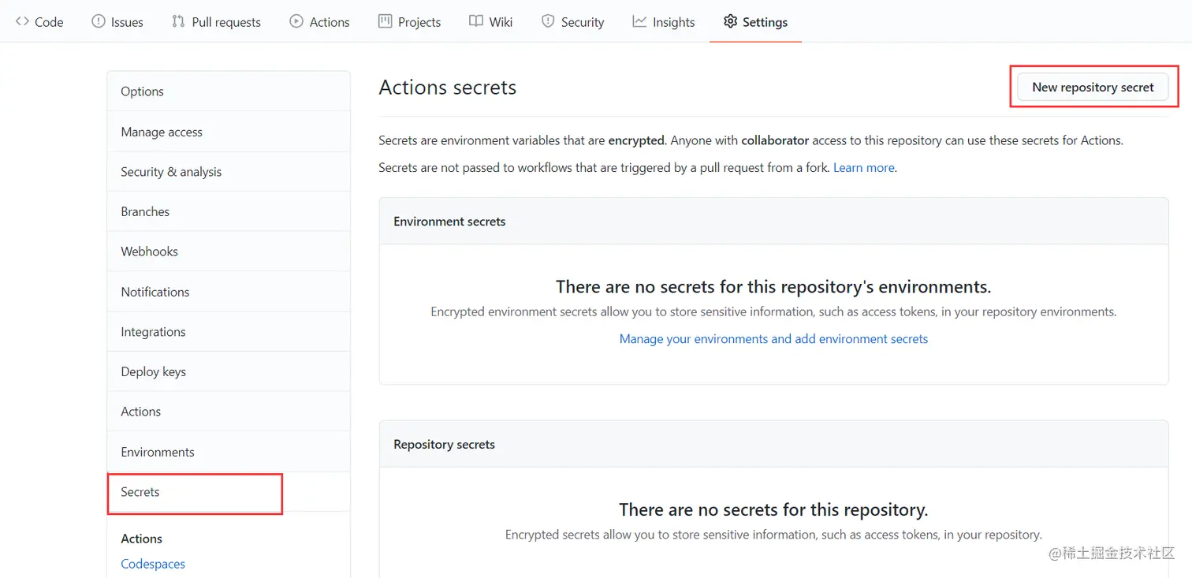
Task: Click the Settings gear icon
Action: click(x=730, y=22)
